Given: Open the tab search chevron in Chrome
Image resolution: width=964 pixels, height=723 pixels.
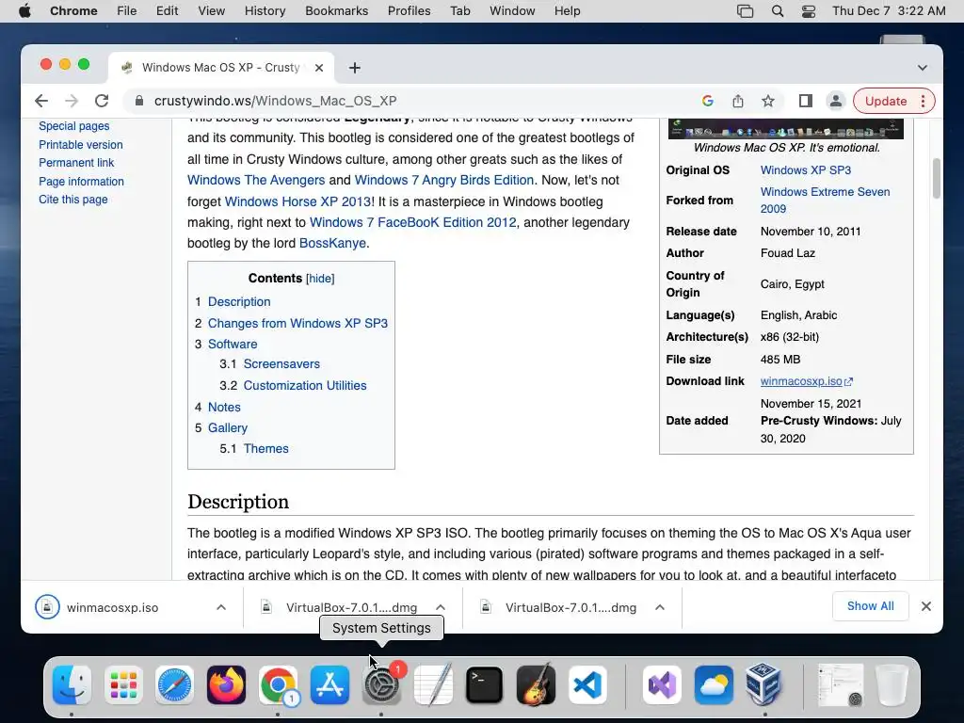Looking at the screenshot, I should tap(923, 68).
